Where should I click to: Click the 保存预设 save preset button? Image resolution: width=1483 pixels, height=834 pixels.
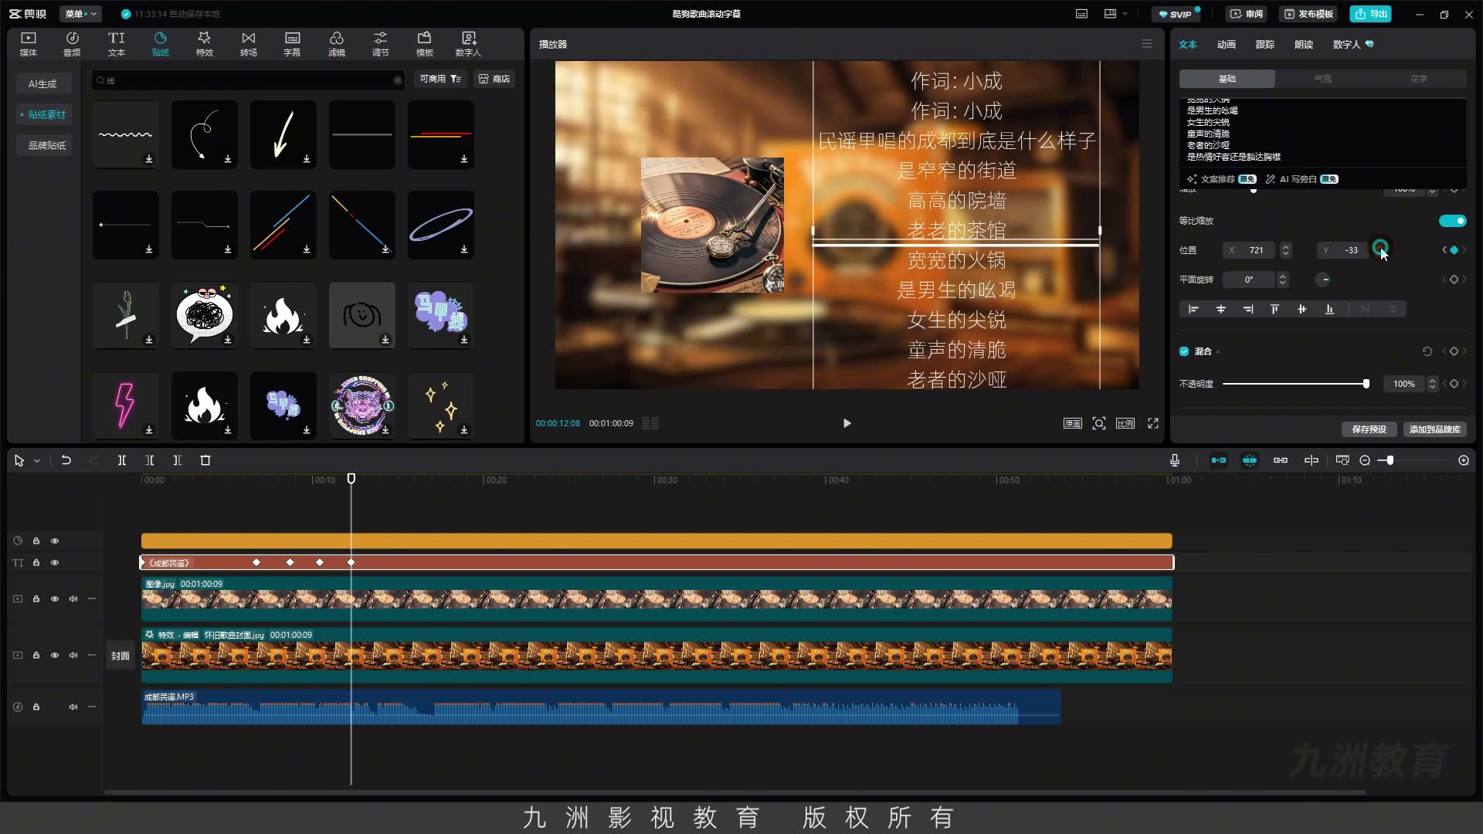(1369, 429)
